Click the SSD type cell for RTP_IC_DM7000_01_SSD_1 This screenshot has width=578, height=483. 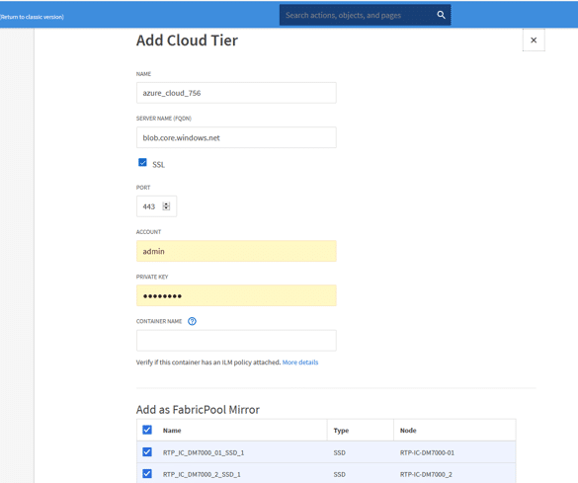click(x=340, y=452)
